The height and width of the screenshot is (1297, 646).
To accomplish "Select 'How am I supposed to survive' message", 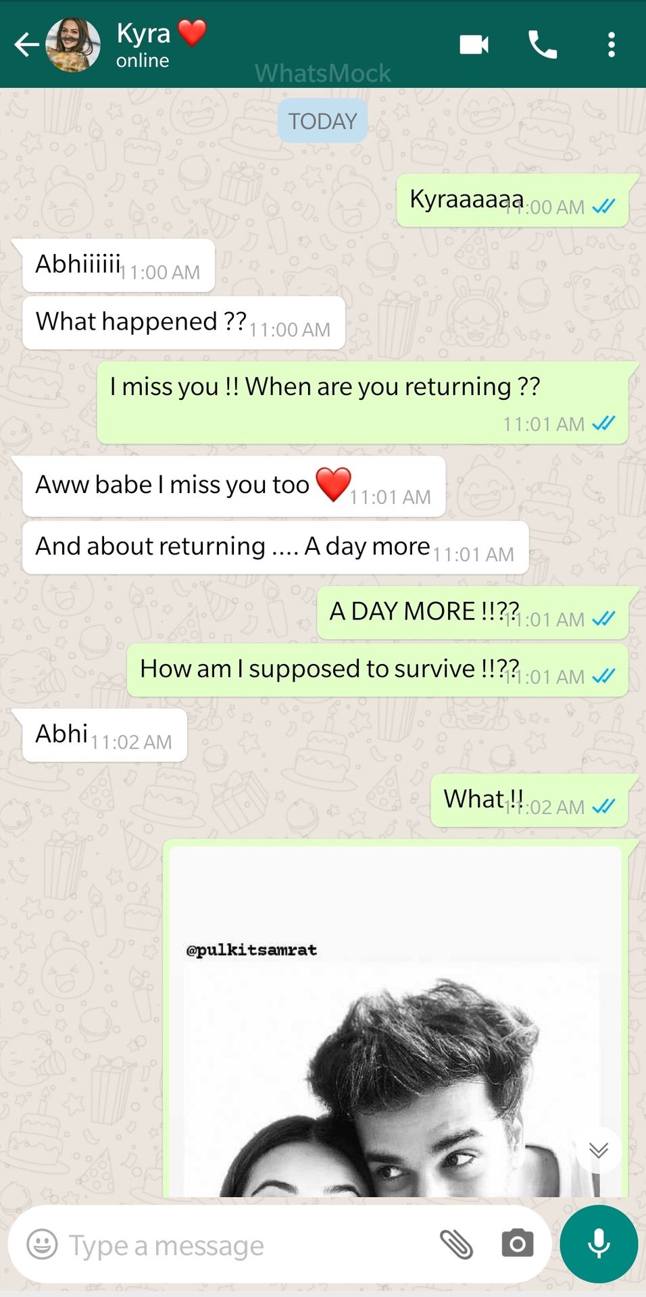I will coord(378,670).
